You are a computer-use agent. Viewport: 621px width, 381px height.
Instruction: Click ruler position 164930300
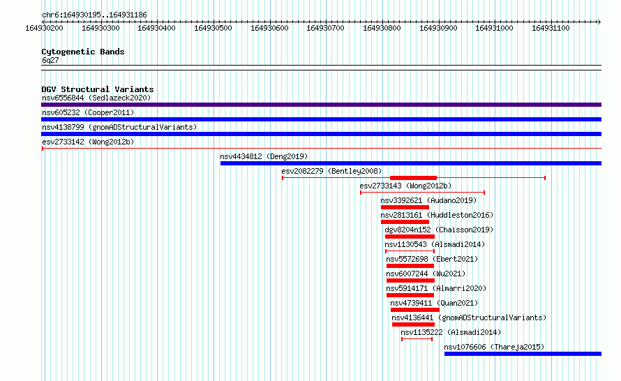click(x=100, y=28)
